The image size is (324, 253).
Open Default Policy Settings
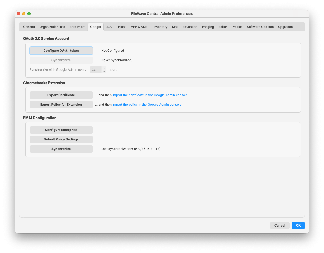(61, 139)
